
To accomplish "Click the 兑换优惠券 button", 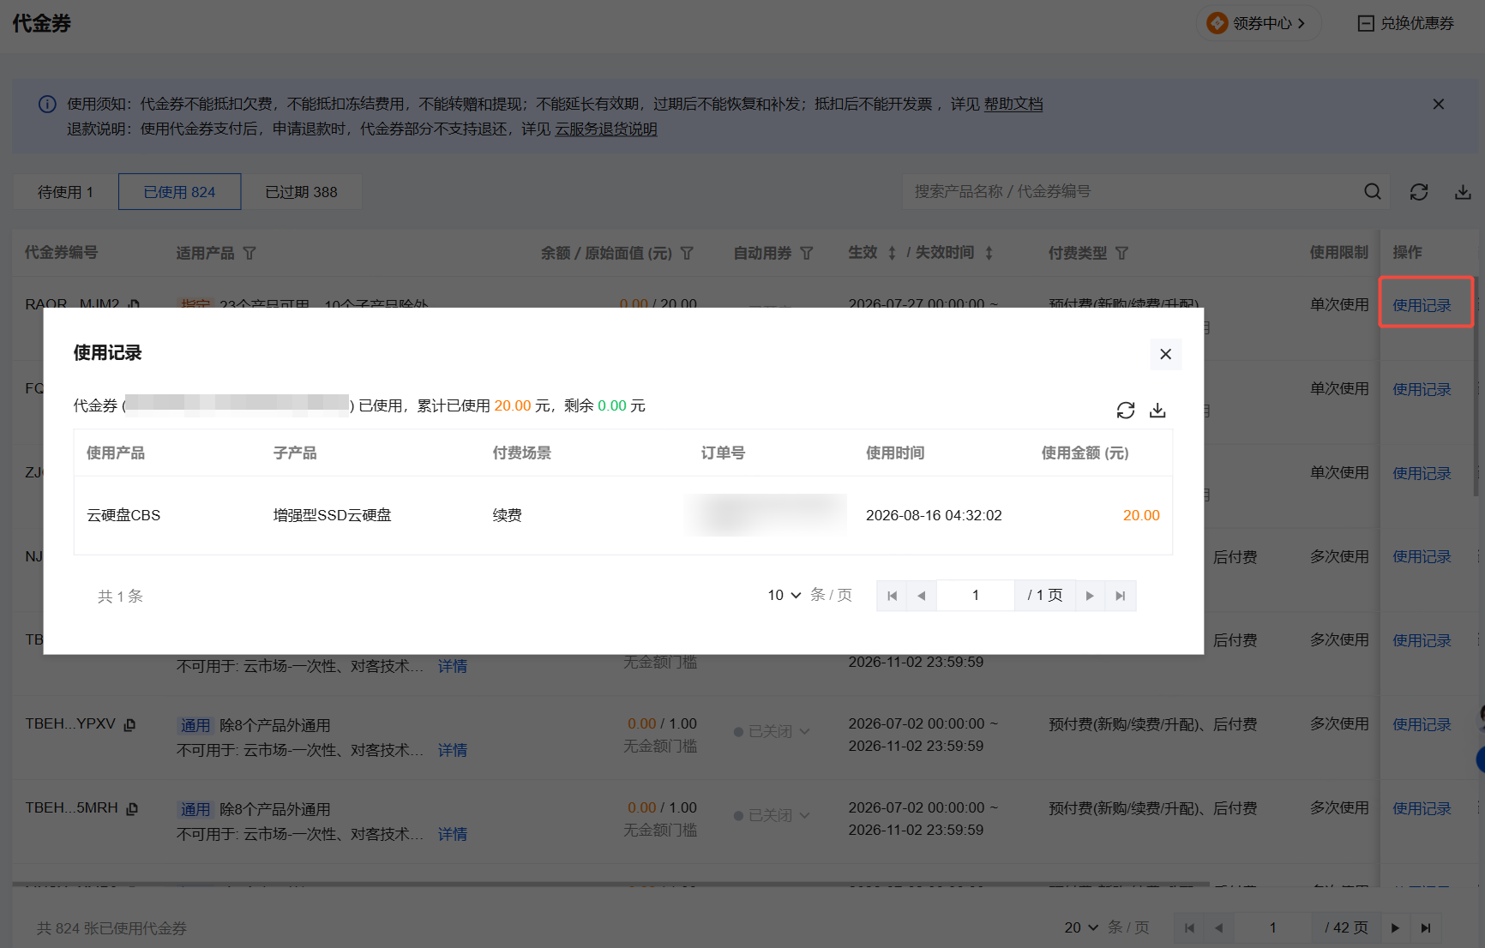I will click(1406, 23).
